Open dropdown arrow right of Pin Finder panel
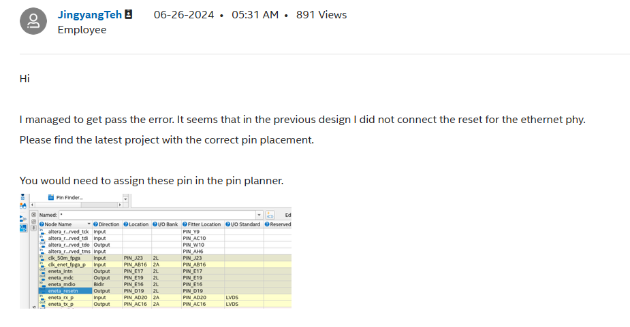The width and height of the screenshot is (630, 327). (125, 198)
